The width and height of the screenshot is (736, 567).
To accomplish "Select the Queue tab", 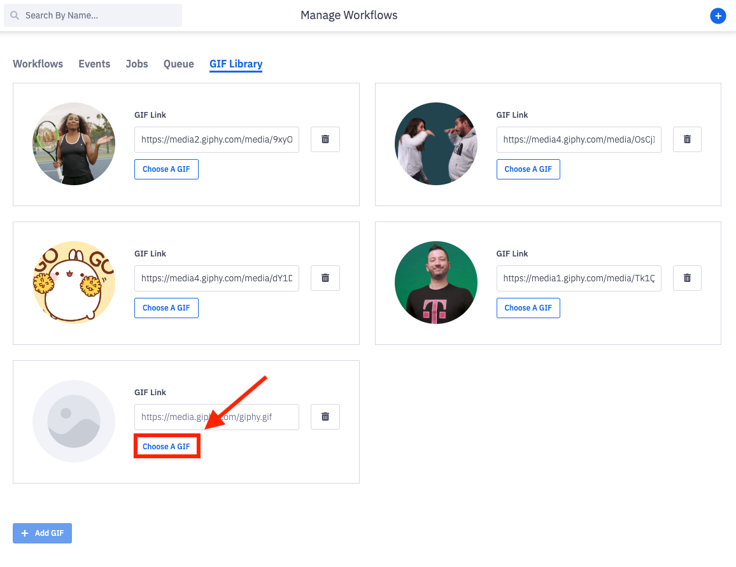I will [179, 64].
